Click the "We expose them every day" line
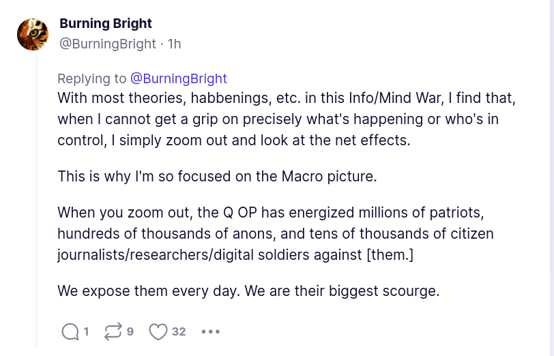The image size is (554, 356). pos(248,291)
